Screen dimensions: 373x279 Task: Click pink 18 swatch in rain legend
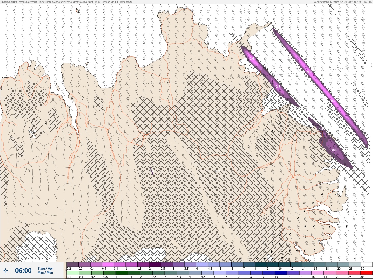pyautogui.click(x=330, y=273)
